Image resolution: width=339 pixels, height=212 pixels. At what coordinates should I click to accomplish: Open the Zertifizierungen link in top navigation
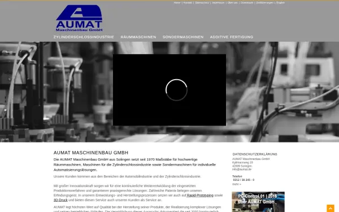point(265,3)
